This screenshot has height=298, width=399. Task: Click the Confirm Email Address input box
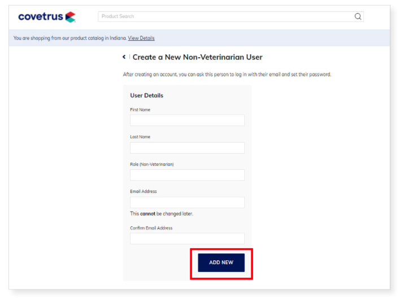pos(187,239)
